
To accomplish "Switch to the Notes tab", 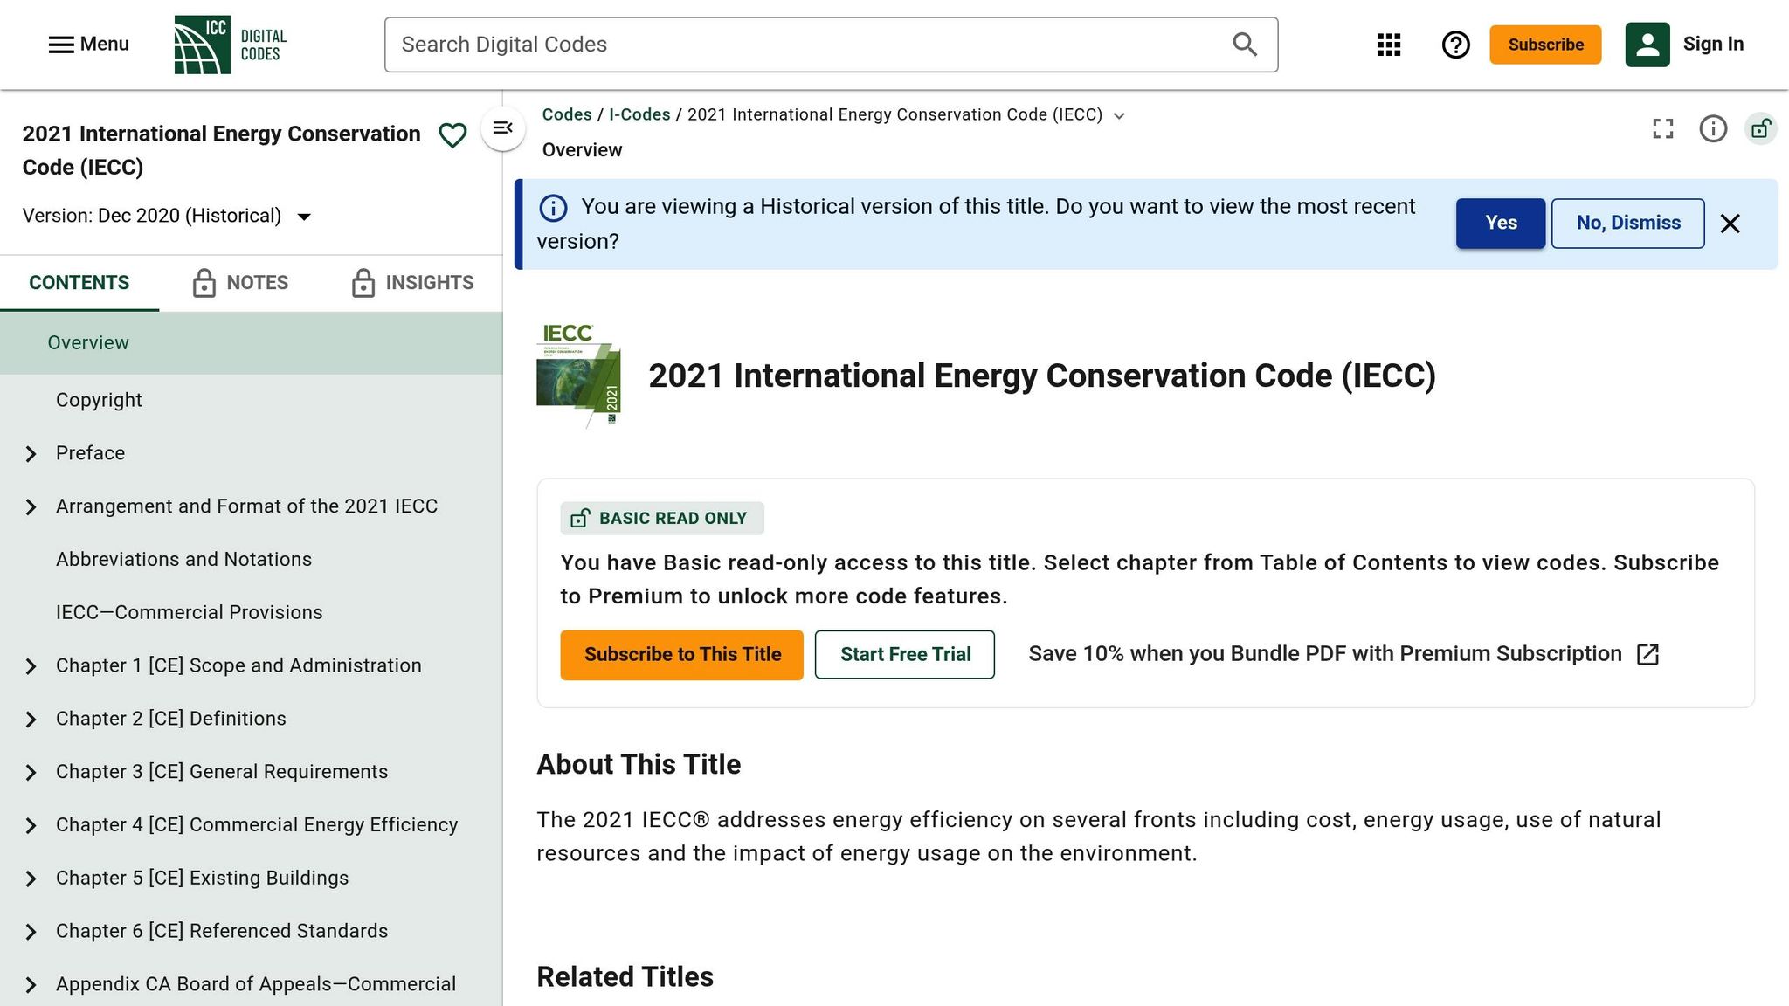I will tap(240, 283).
